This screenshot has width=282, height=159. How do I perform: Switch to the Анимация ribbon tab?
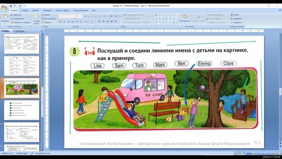point(47,11)
